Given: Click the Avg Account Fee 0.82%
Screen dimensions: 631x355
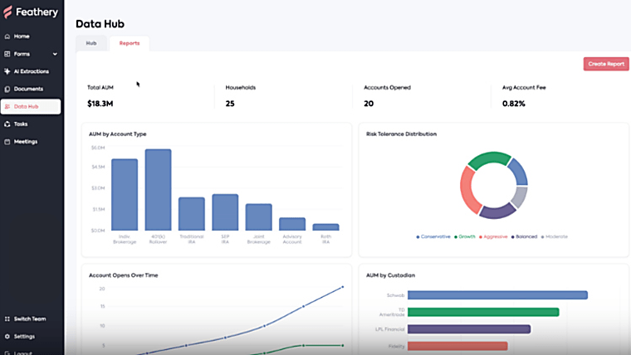Looking at the screenshot, I should [x=513, y=104].
